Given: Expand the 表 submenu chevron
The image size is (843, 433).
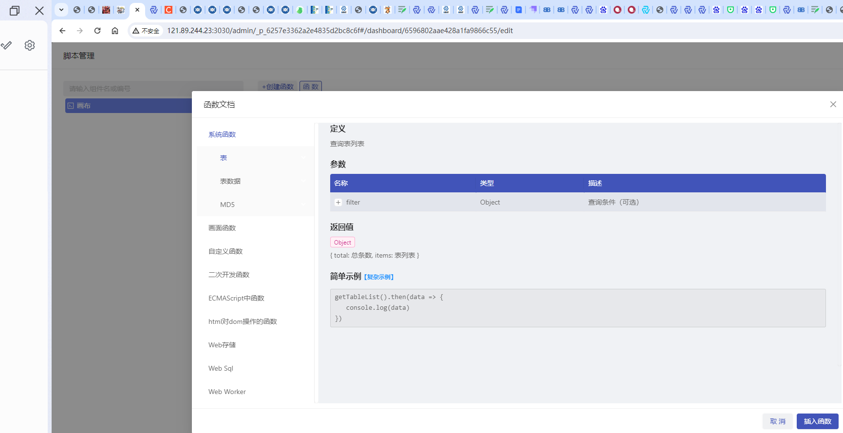Looking at the screenshot, I should coord(303,158).
